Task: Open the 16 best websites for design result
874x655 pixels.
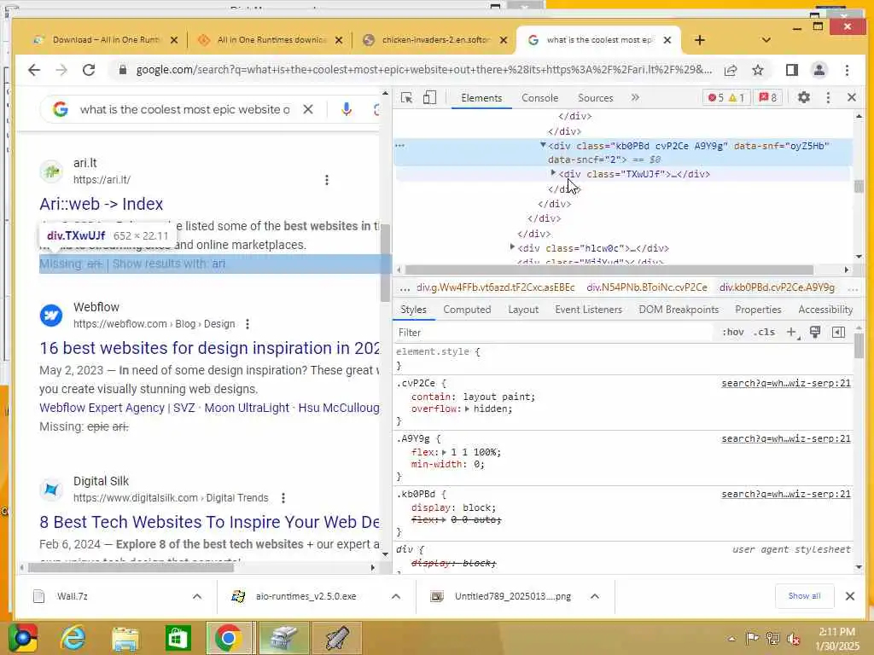Action: pos(210,348)
